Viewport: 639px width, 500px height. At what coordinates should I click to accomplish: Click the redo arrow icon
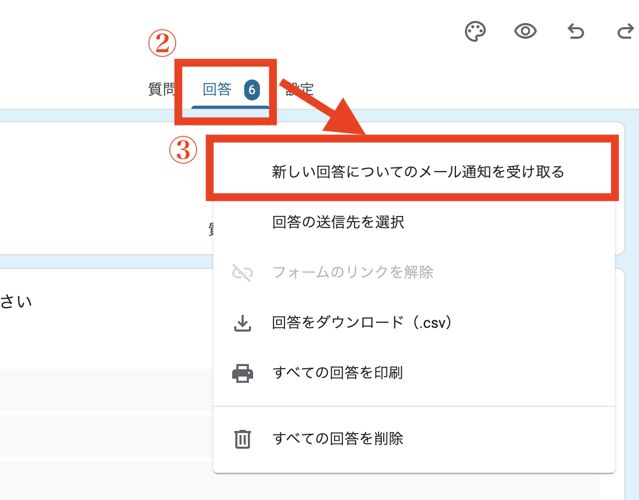pos(625,32)
